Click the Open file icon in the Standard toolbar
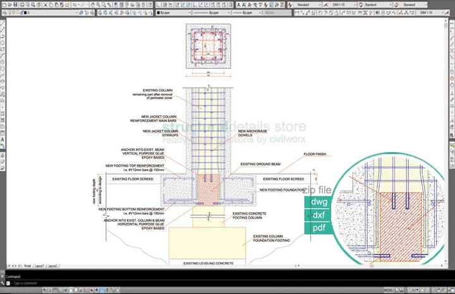The height and width of the screenshot is (294, 455). pos(9,4)
